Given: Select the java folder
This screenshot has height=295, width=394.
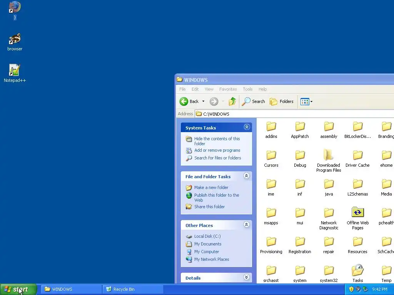Looking at the screenshot, I should point(329,187).
